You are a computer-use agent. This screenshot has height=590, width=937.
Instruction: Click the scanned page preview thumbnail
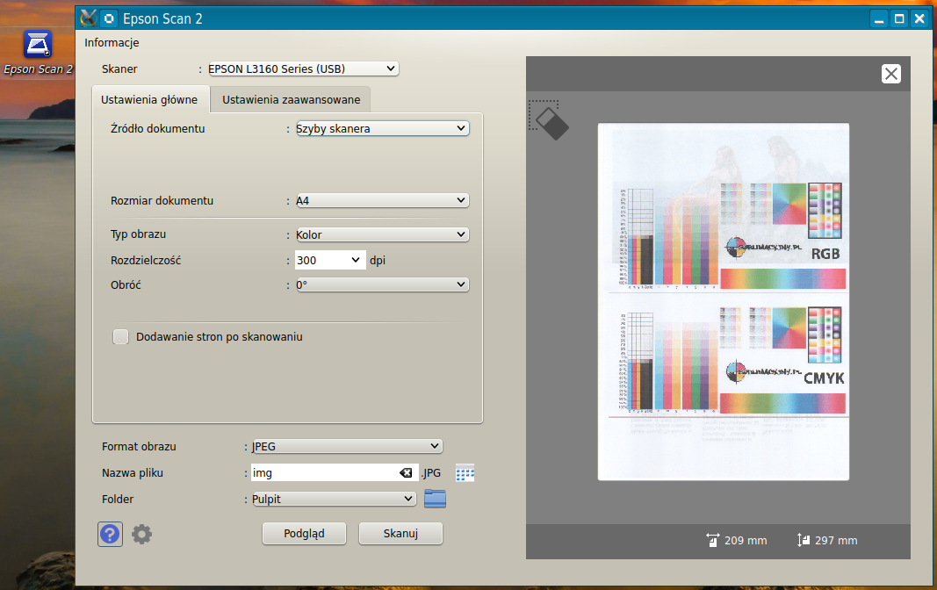(723, 301)
